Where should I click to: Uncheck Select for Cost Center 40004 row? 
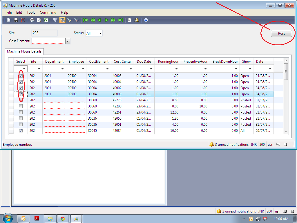pos(21,82)
